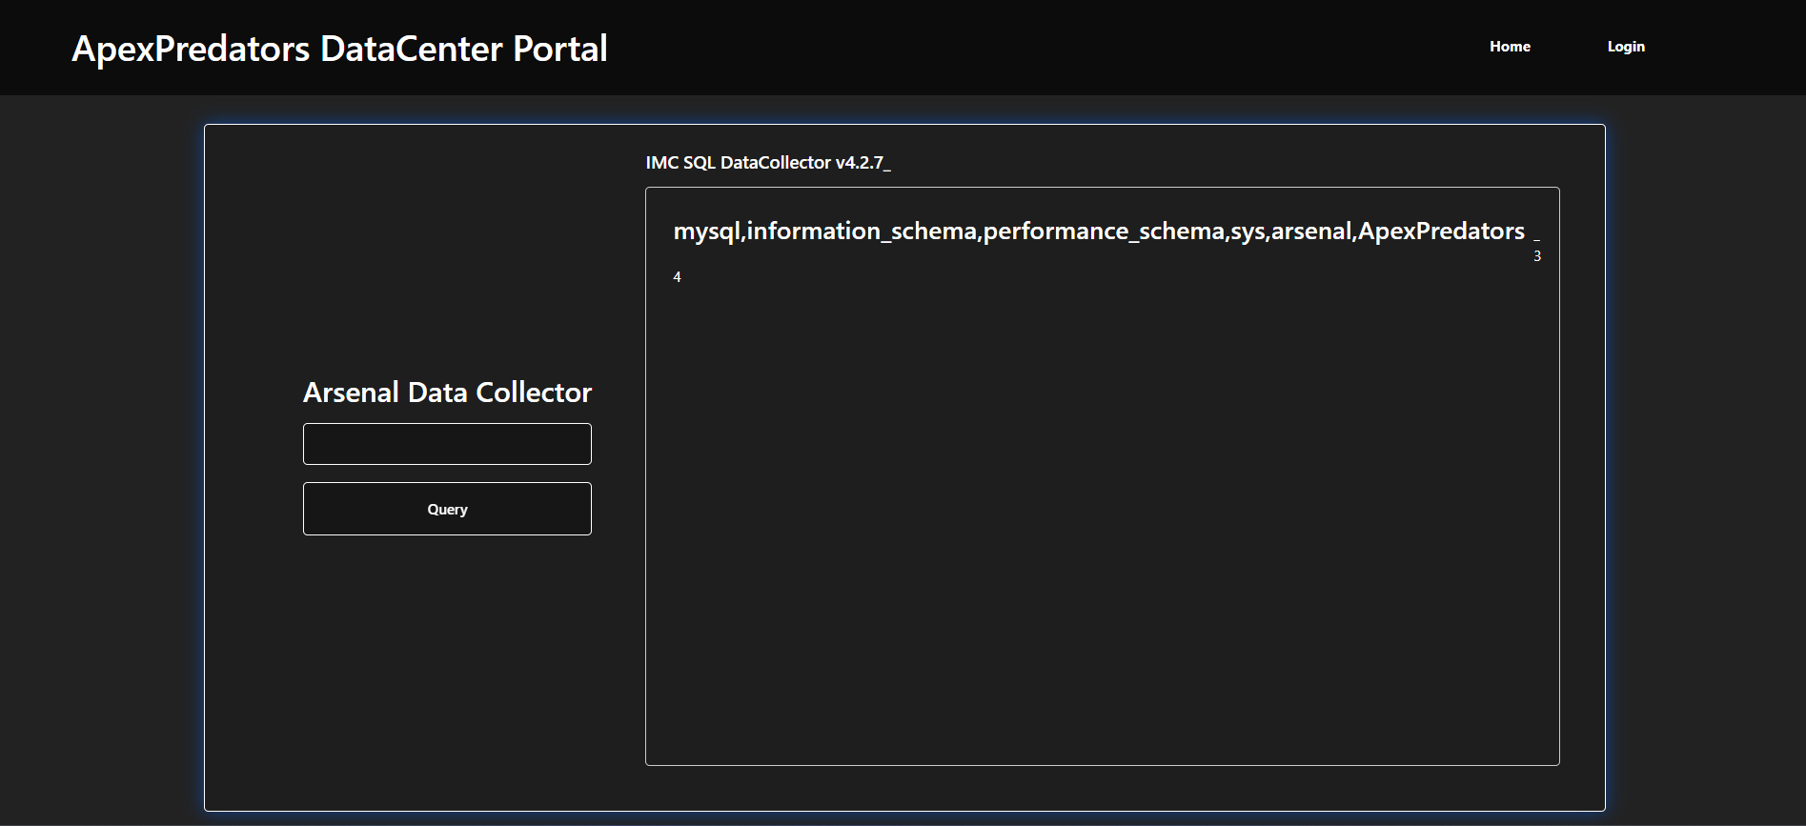This screenshot has height=826, width=1806.
Task: Click the blank area below the Query button
Action: 447,667
